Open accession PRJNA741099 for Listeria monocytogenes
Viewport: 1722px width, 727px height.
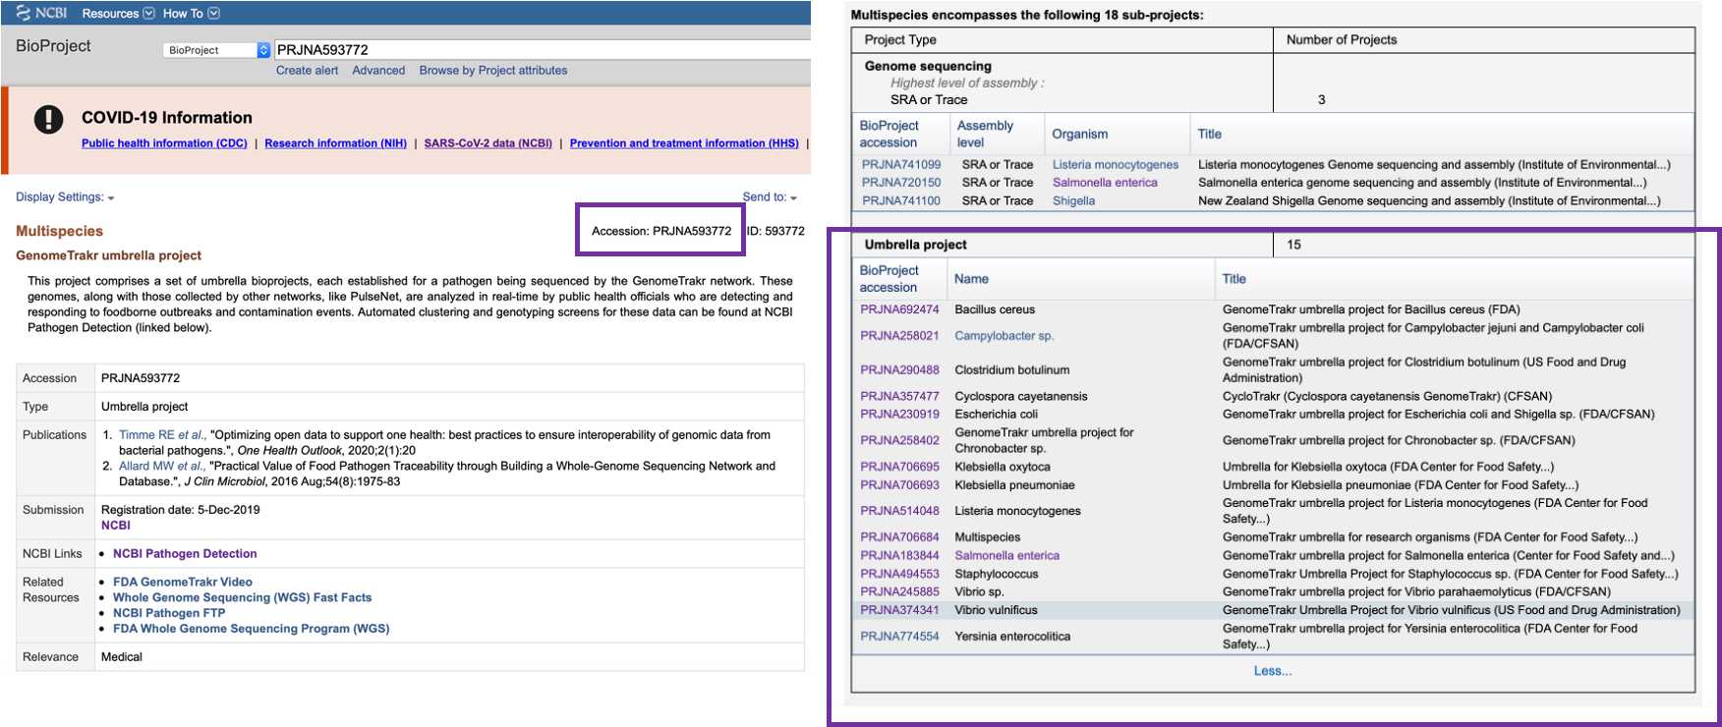click(900, 165)
